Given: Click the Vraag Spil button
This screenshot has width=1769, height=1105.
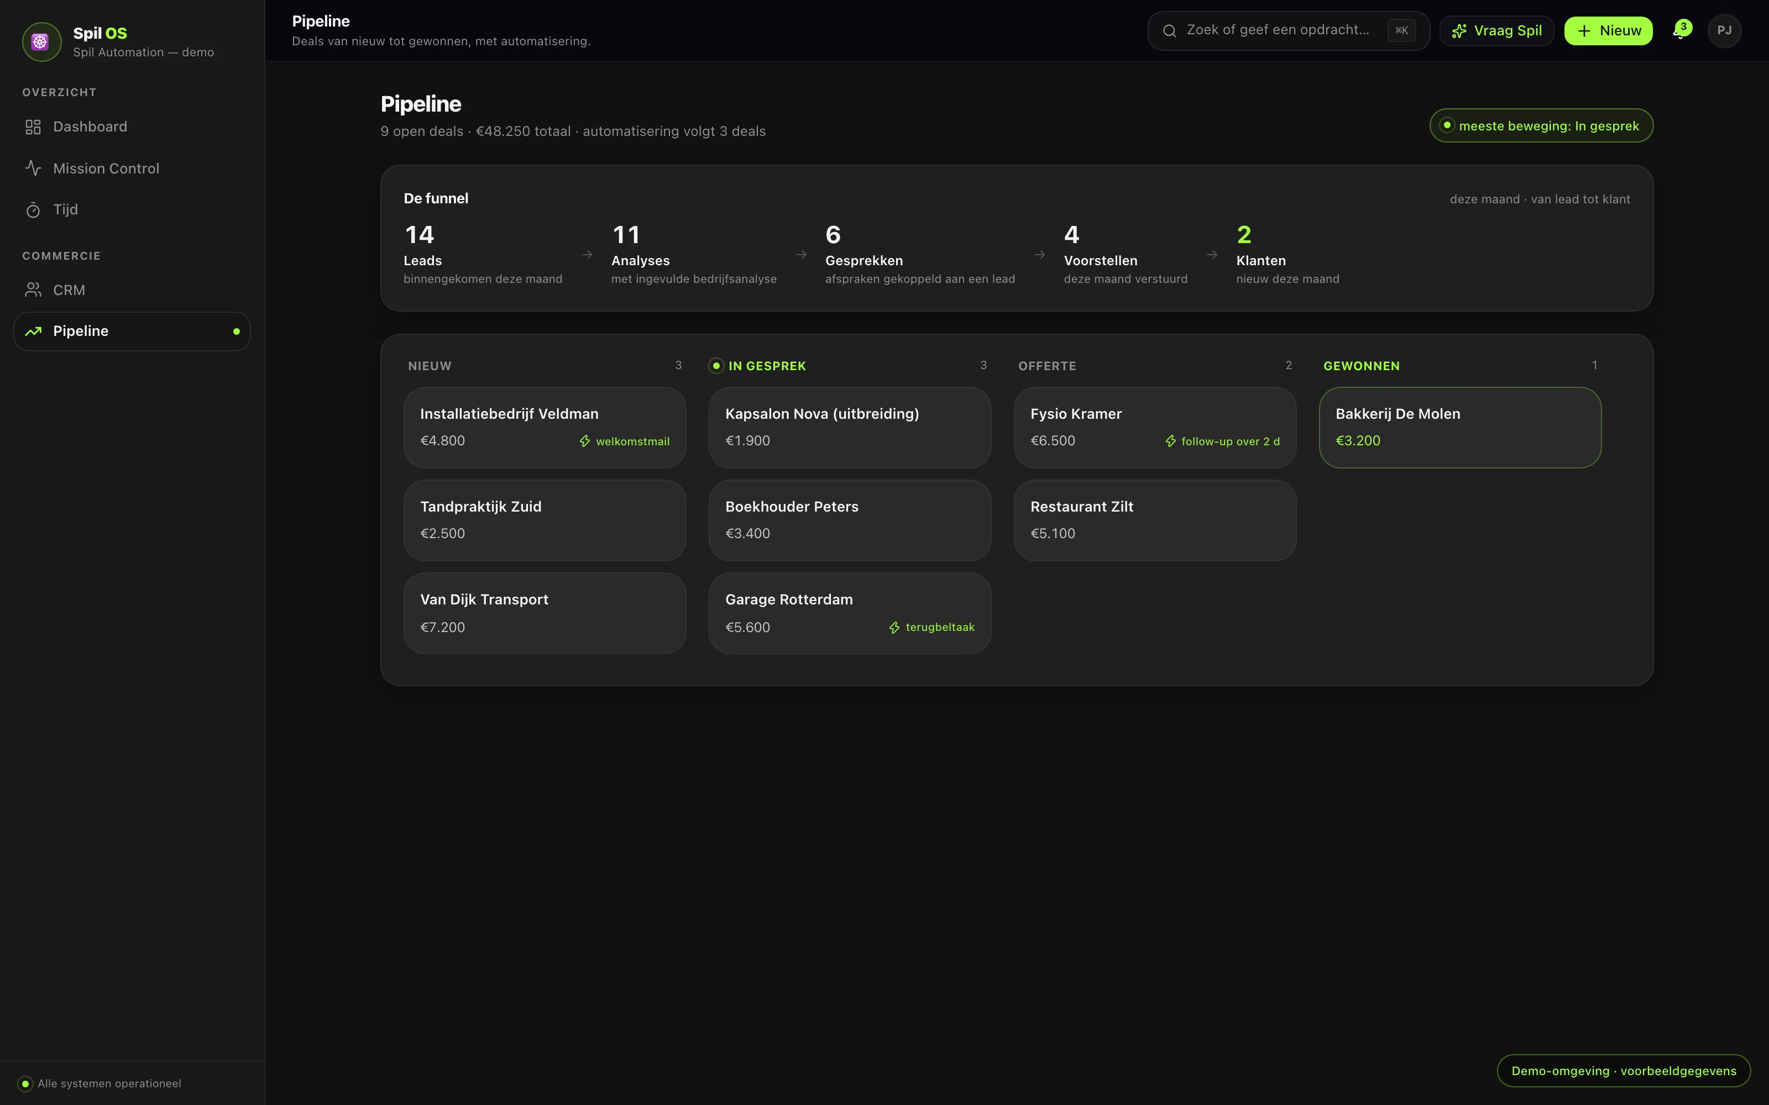Looking at the screenshot, I should pos(1496,31).
